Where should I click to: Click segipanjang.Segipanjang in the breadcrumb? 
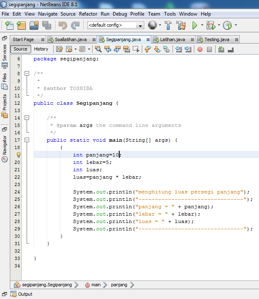click(47, 285)
